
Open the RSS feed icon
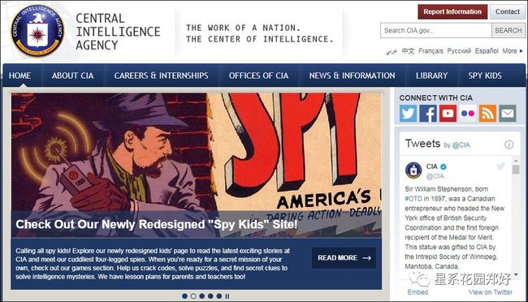(487, 113)
